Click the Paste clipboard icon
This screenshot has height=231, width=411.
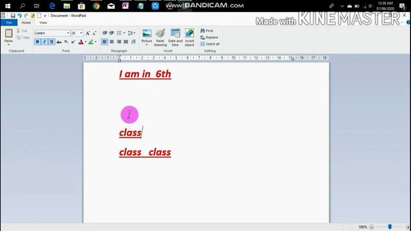(x=8, y=33)
